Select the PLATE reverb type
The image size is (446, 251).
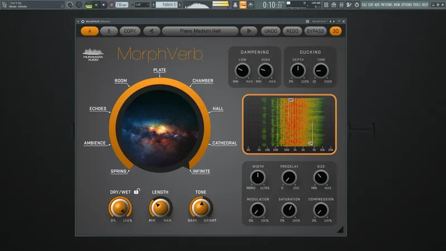[x=159, y=70]
